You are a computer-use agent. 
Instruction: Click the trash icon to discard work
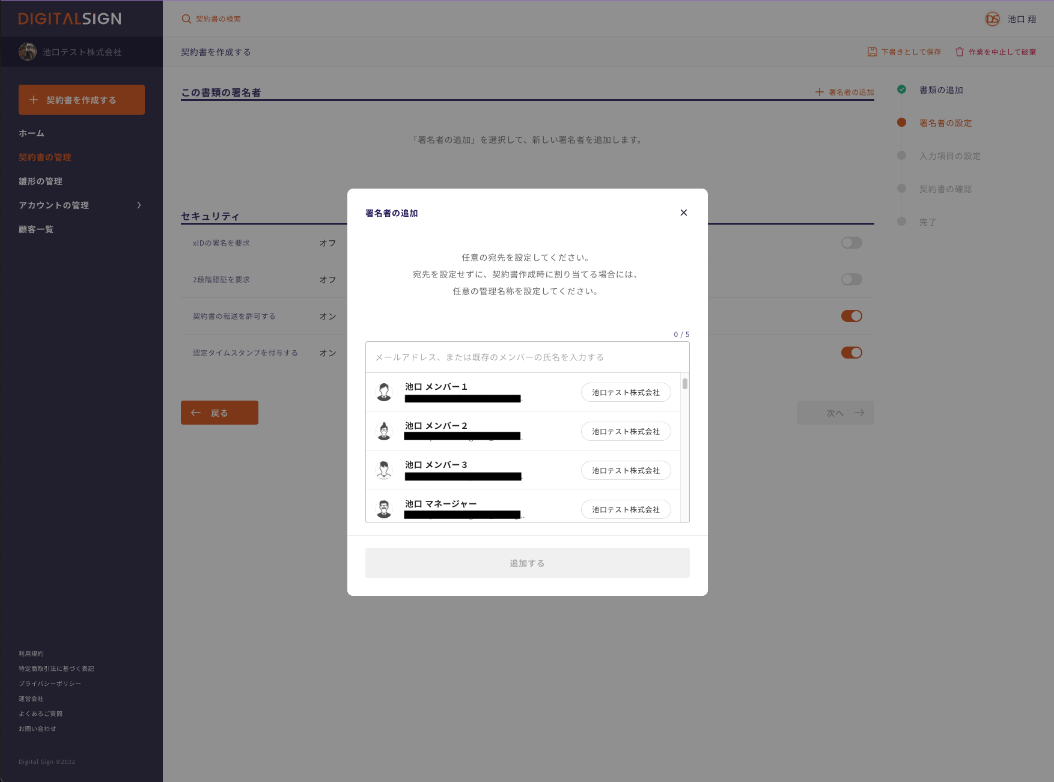[960, 52]
